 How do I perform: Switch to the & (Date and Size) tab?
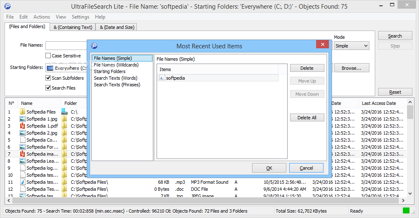point(117,27)
